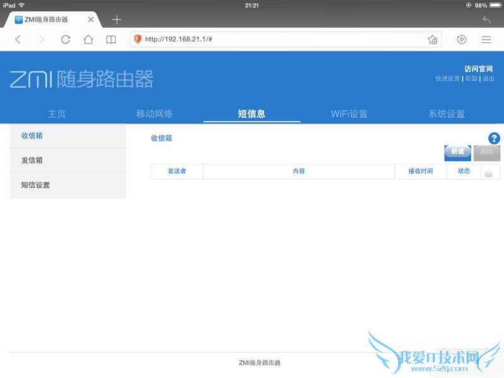Go to the WiFi设置 tab
Viewport: 504px width, 378px height.
coord(349,114)
